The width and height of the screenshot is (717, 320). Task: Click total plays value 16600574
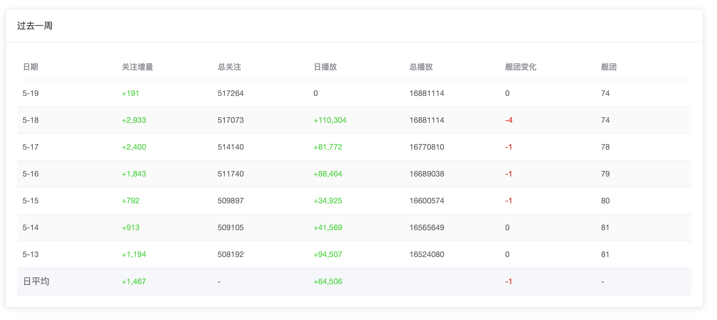[x=427, y=201]
